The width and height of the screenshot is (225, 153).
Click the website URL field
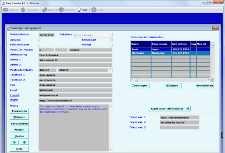point(75,100)
